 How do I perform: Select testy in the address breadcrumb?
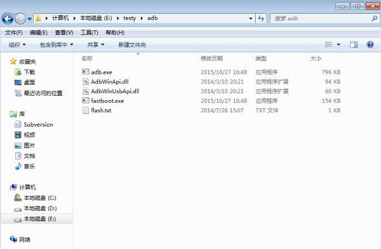click(130, 18)
